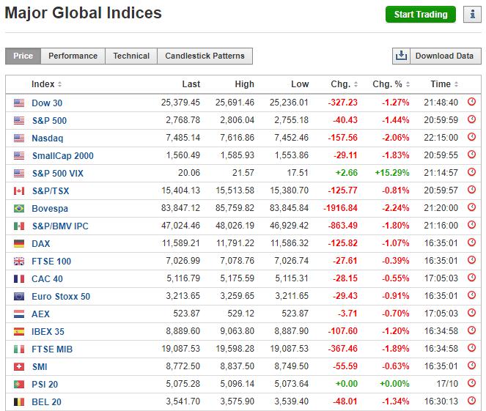Click the Start Trading button
This screenshot has width=486, height=411.
(420, 14)
